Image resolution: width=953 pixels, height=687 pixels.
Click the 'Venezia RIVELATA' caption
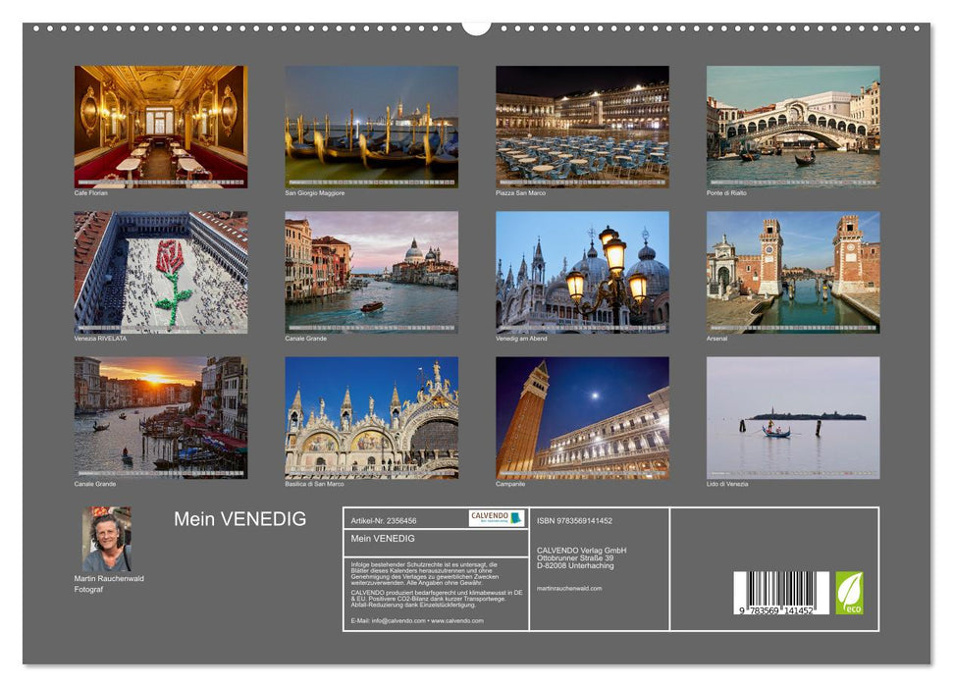[x=100, y=339]
